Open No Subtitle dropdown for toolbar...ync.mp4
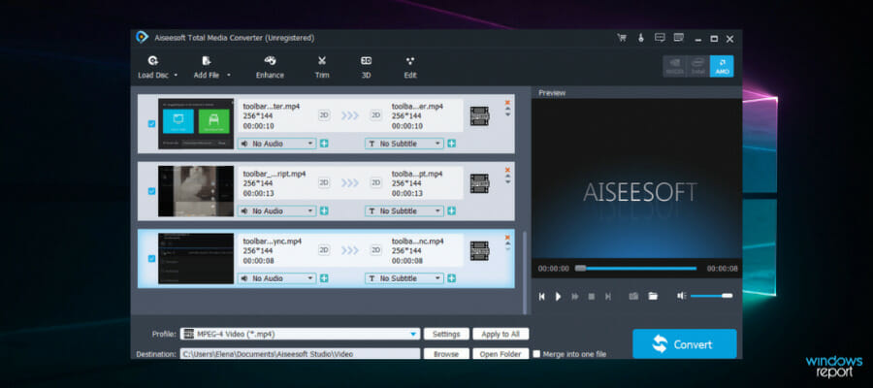The width and height of the screenshot is (873, 388). coord(404,278)
